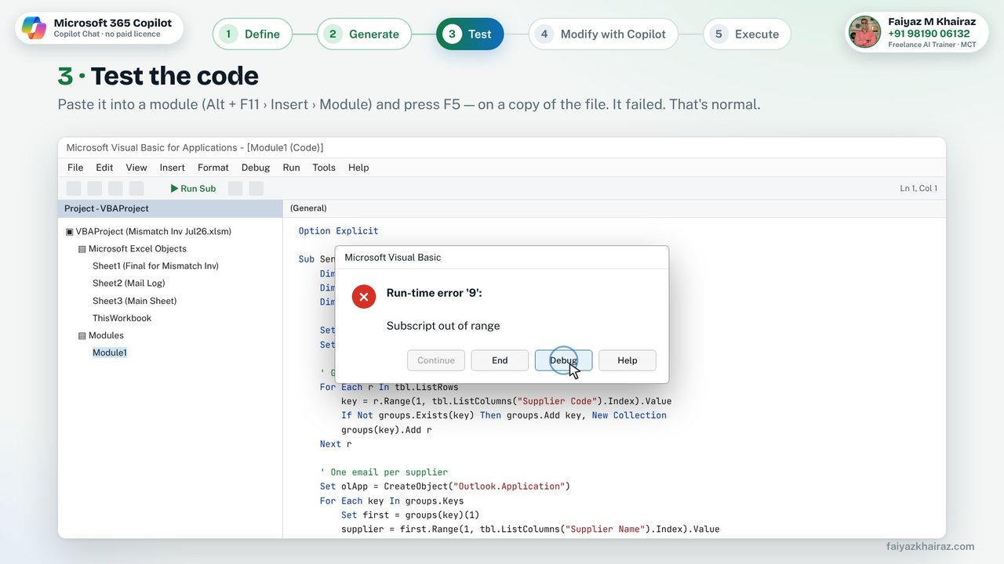Click the Debug button in the error dialog
The image size is (1004, 564).
[563, 360]
